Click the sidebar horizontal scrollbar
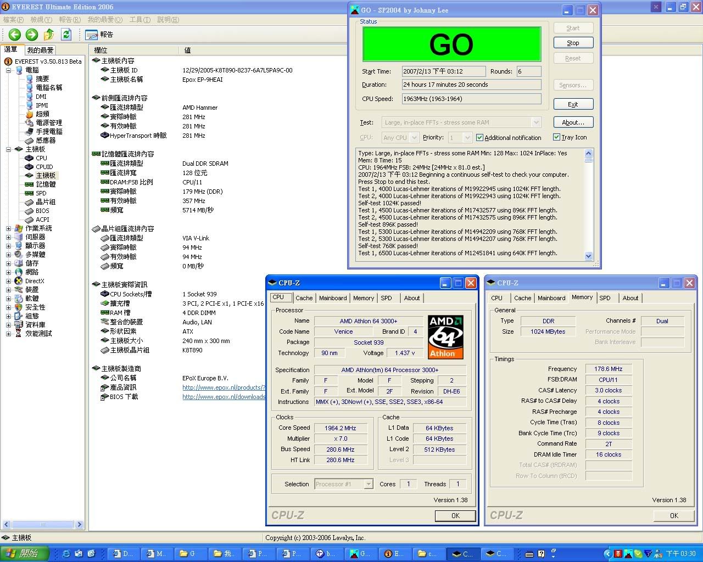Viewport: 703px width, 562px height. pos(43,525)
